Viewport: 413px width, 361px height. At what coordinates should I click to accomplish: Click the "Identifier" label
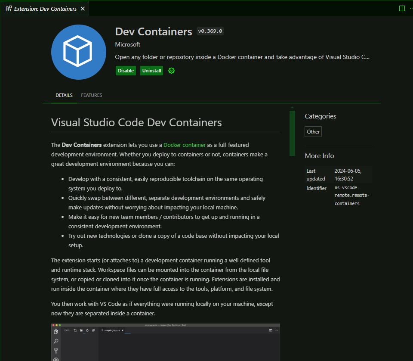click(316, 188)
